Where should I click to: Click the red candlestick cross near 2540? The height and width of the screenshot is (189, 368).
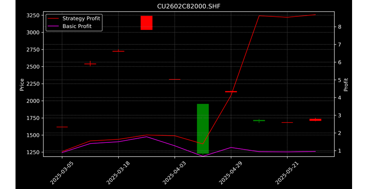(x=90, y=64)
